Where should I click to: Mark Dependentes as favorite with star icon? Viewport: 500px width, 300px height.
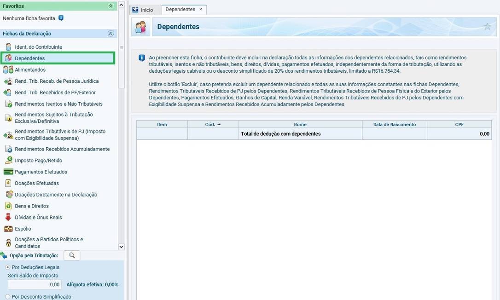487,27
